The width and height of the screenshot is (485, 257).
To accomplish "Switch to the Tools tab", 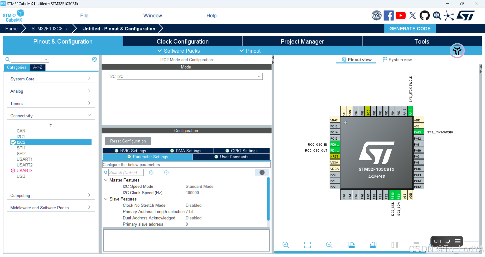I will [422, 41].
